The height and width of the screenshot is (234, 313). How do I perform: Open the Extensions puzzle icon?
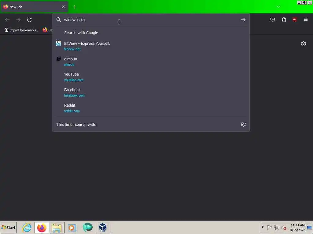pyautogui.click(x=284, y=19)
